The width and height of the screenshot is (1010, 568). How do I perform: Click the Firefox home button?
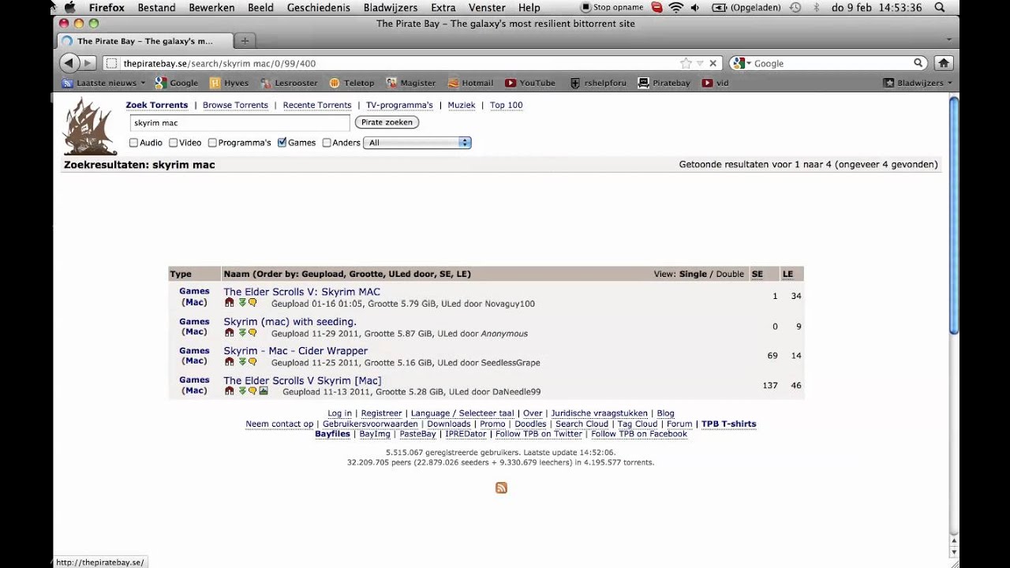pos(943,63)
